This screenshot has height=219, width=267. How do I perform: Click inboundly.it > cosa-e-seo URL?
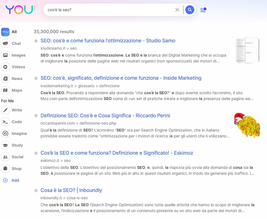click(64, 198)
